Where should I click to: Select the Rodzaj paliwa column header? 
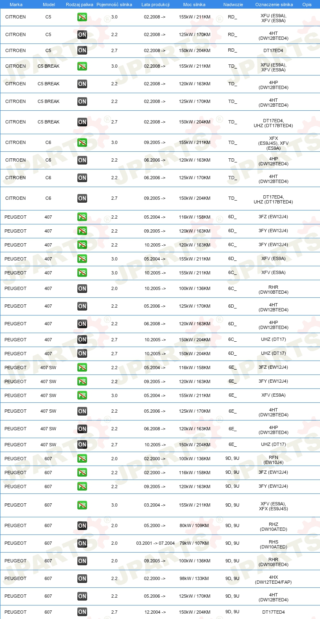[79, 4]
